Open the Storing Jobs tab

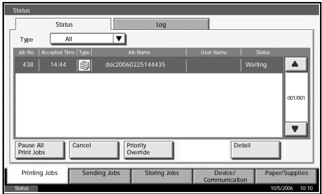pyautogui.click(x=162, y=176)
